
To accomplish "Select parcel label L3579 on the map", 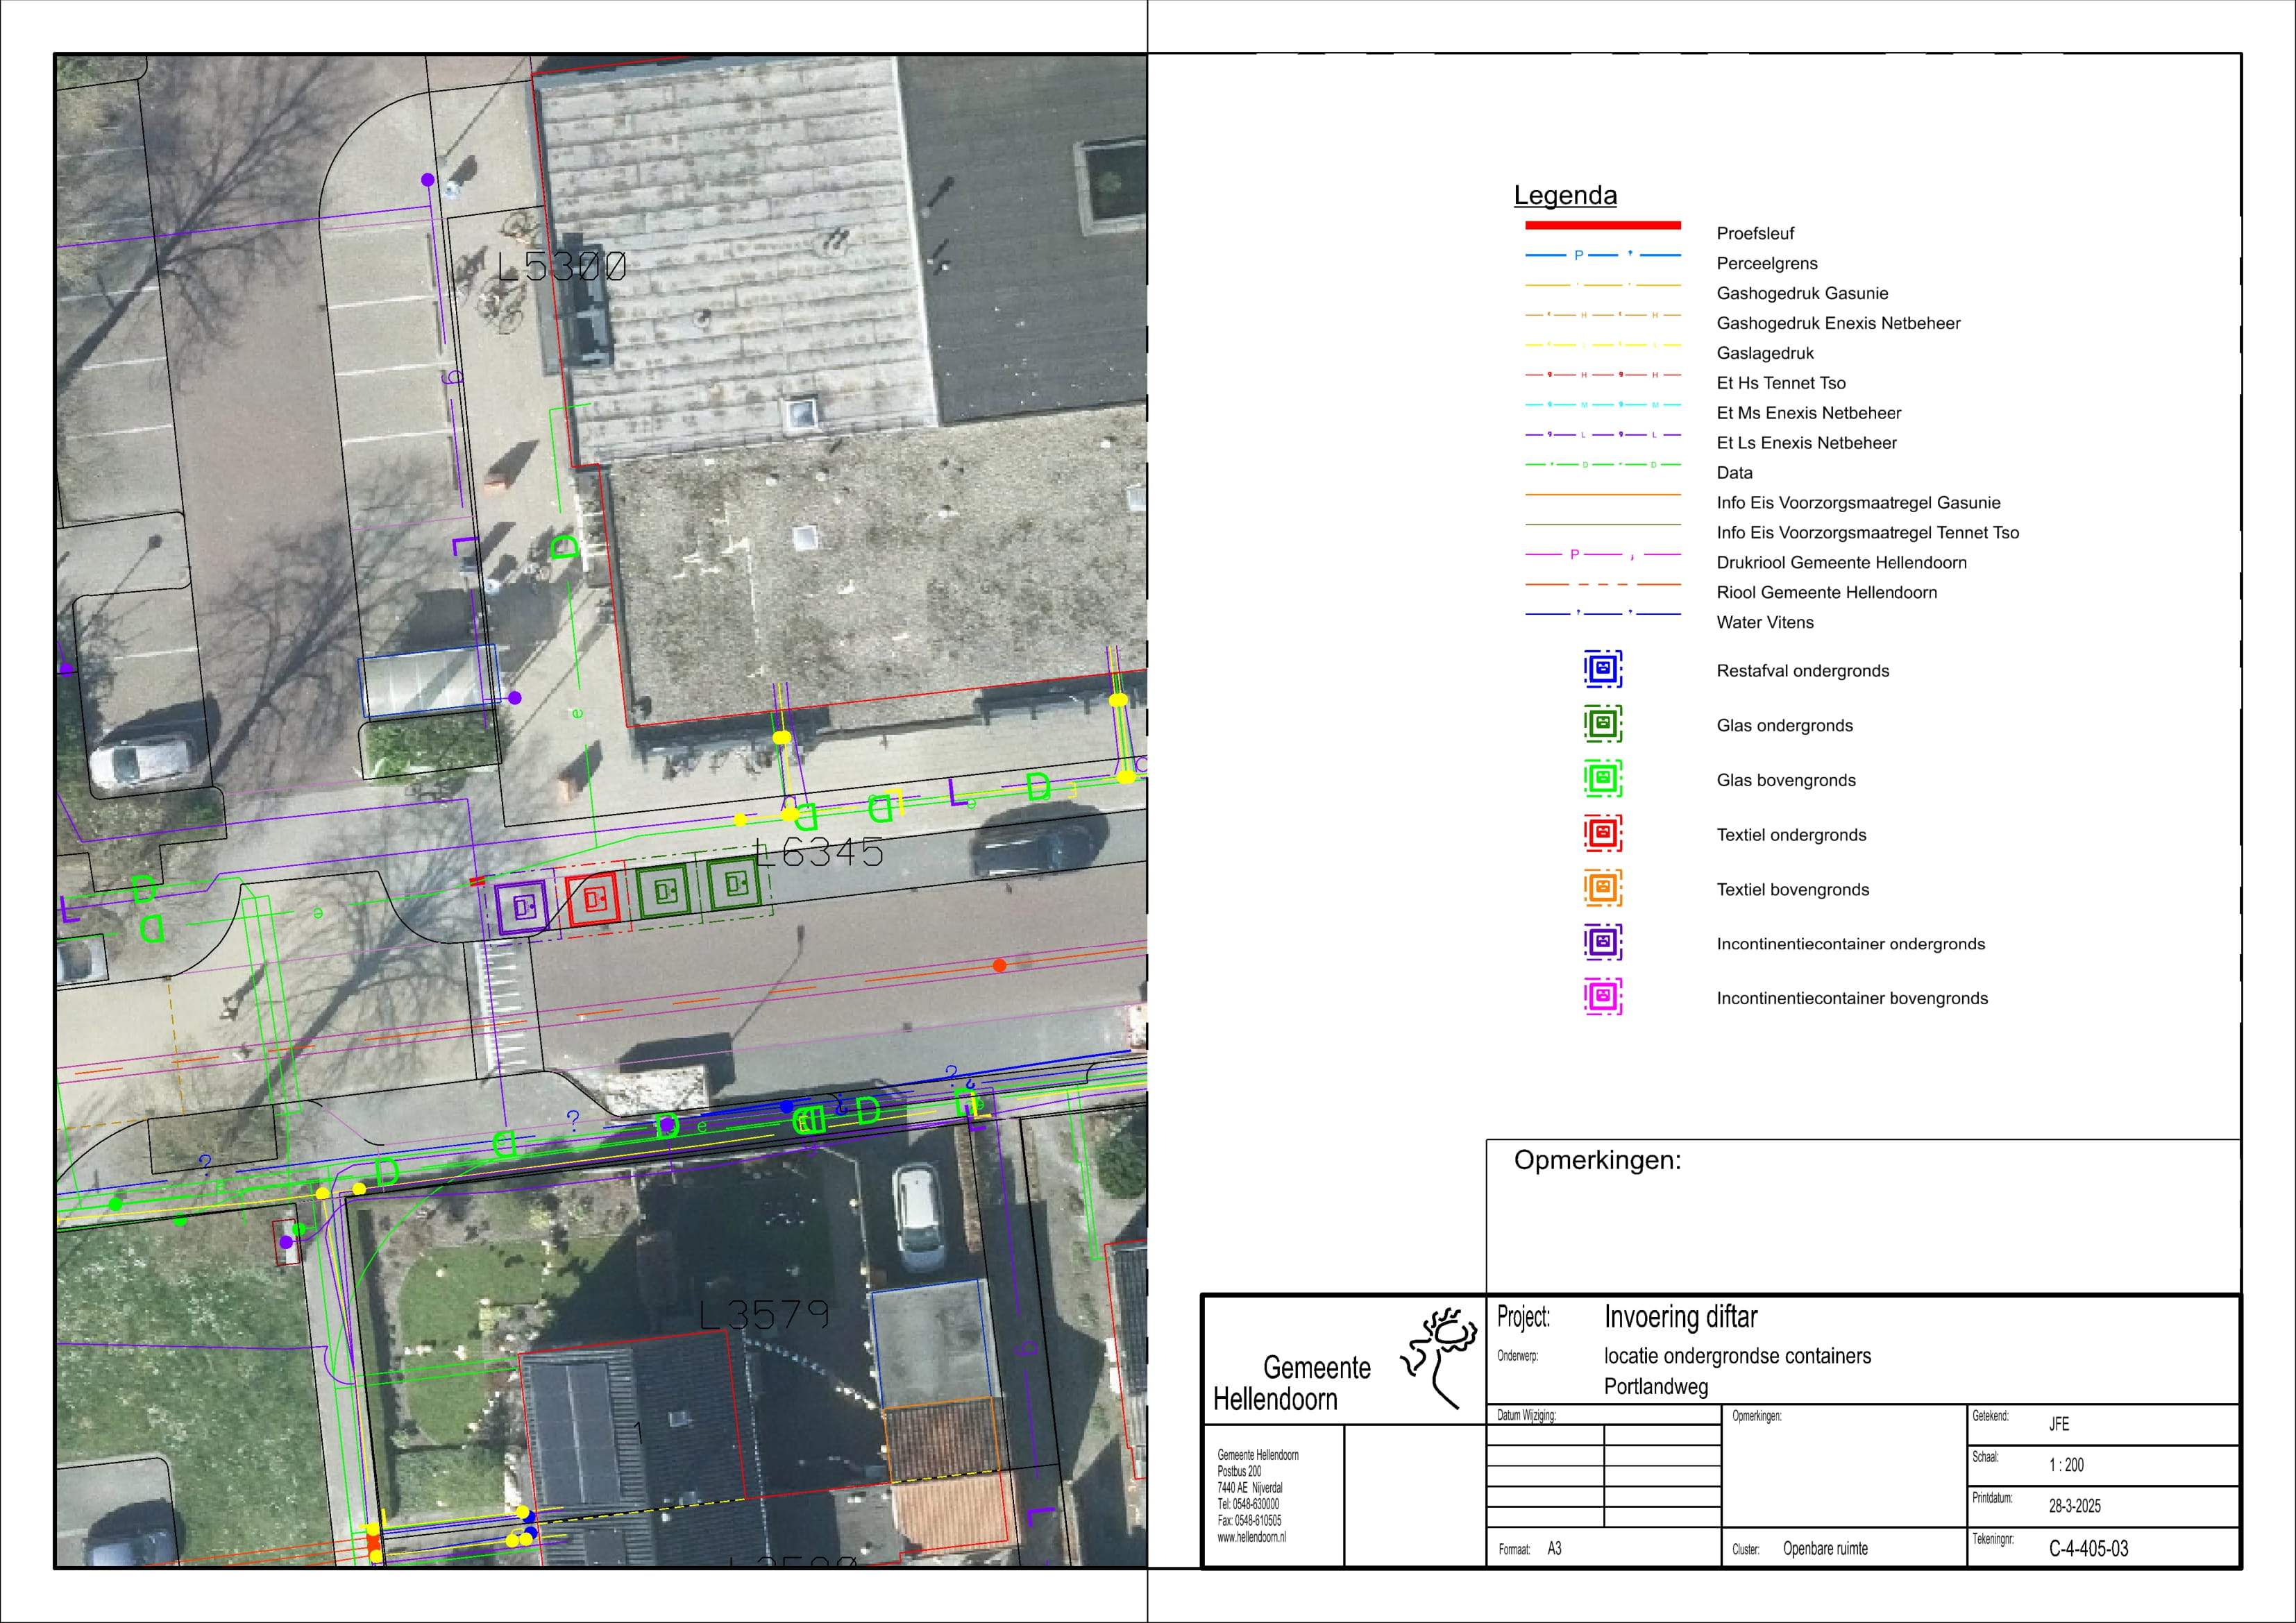I will point(764,1315).
